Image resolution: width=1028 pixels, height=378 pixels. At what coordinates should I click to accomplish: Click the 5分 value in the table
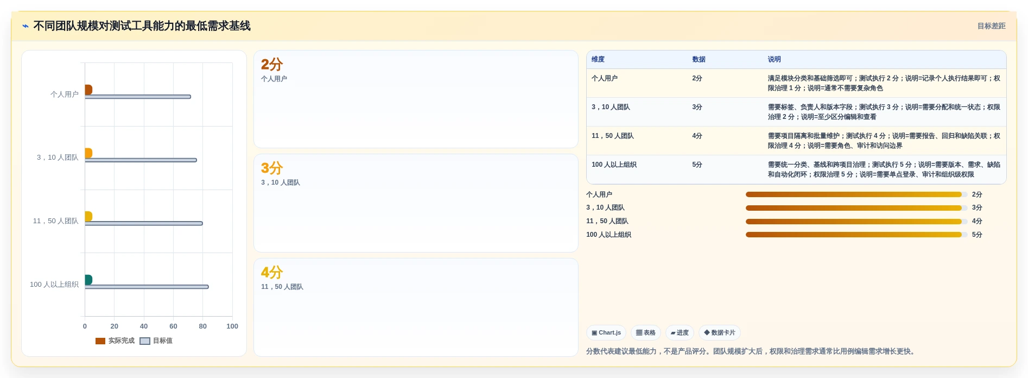point(697,165)
